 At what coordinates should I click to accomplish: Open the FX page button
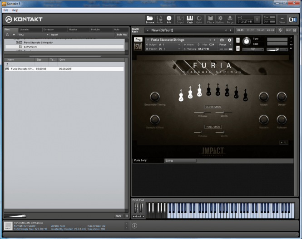283,142
